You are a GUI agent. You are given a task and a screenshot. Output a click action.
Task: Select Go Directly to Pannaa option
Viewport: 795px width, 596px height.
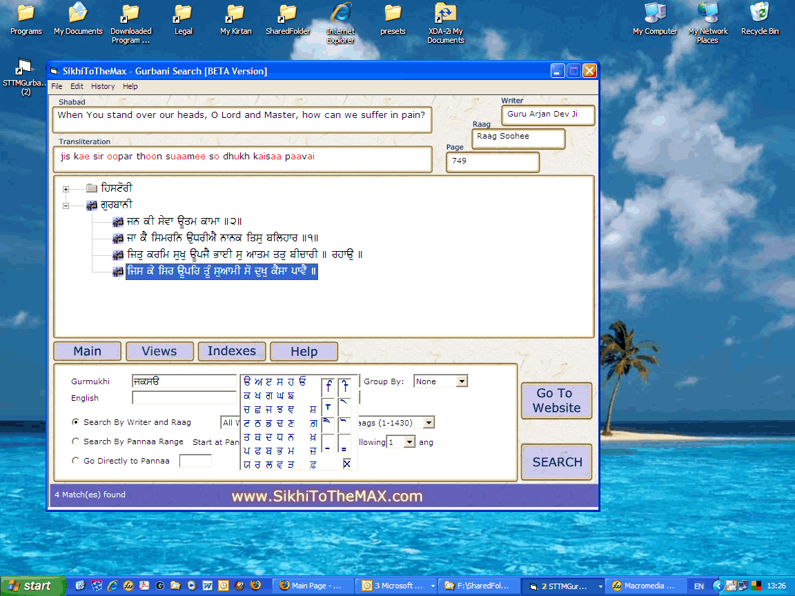[75, 460]
